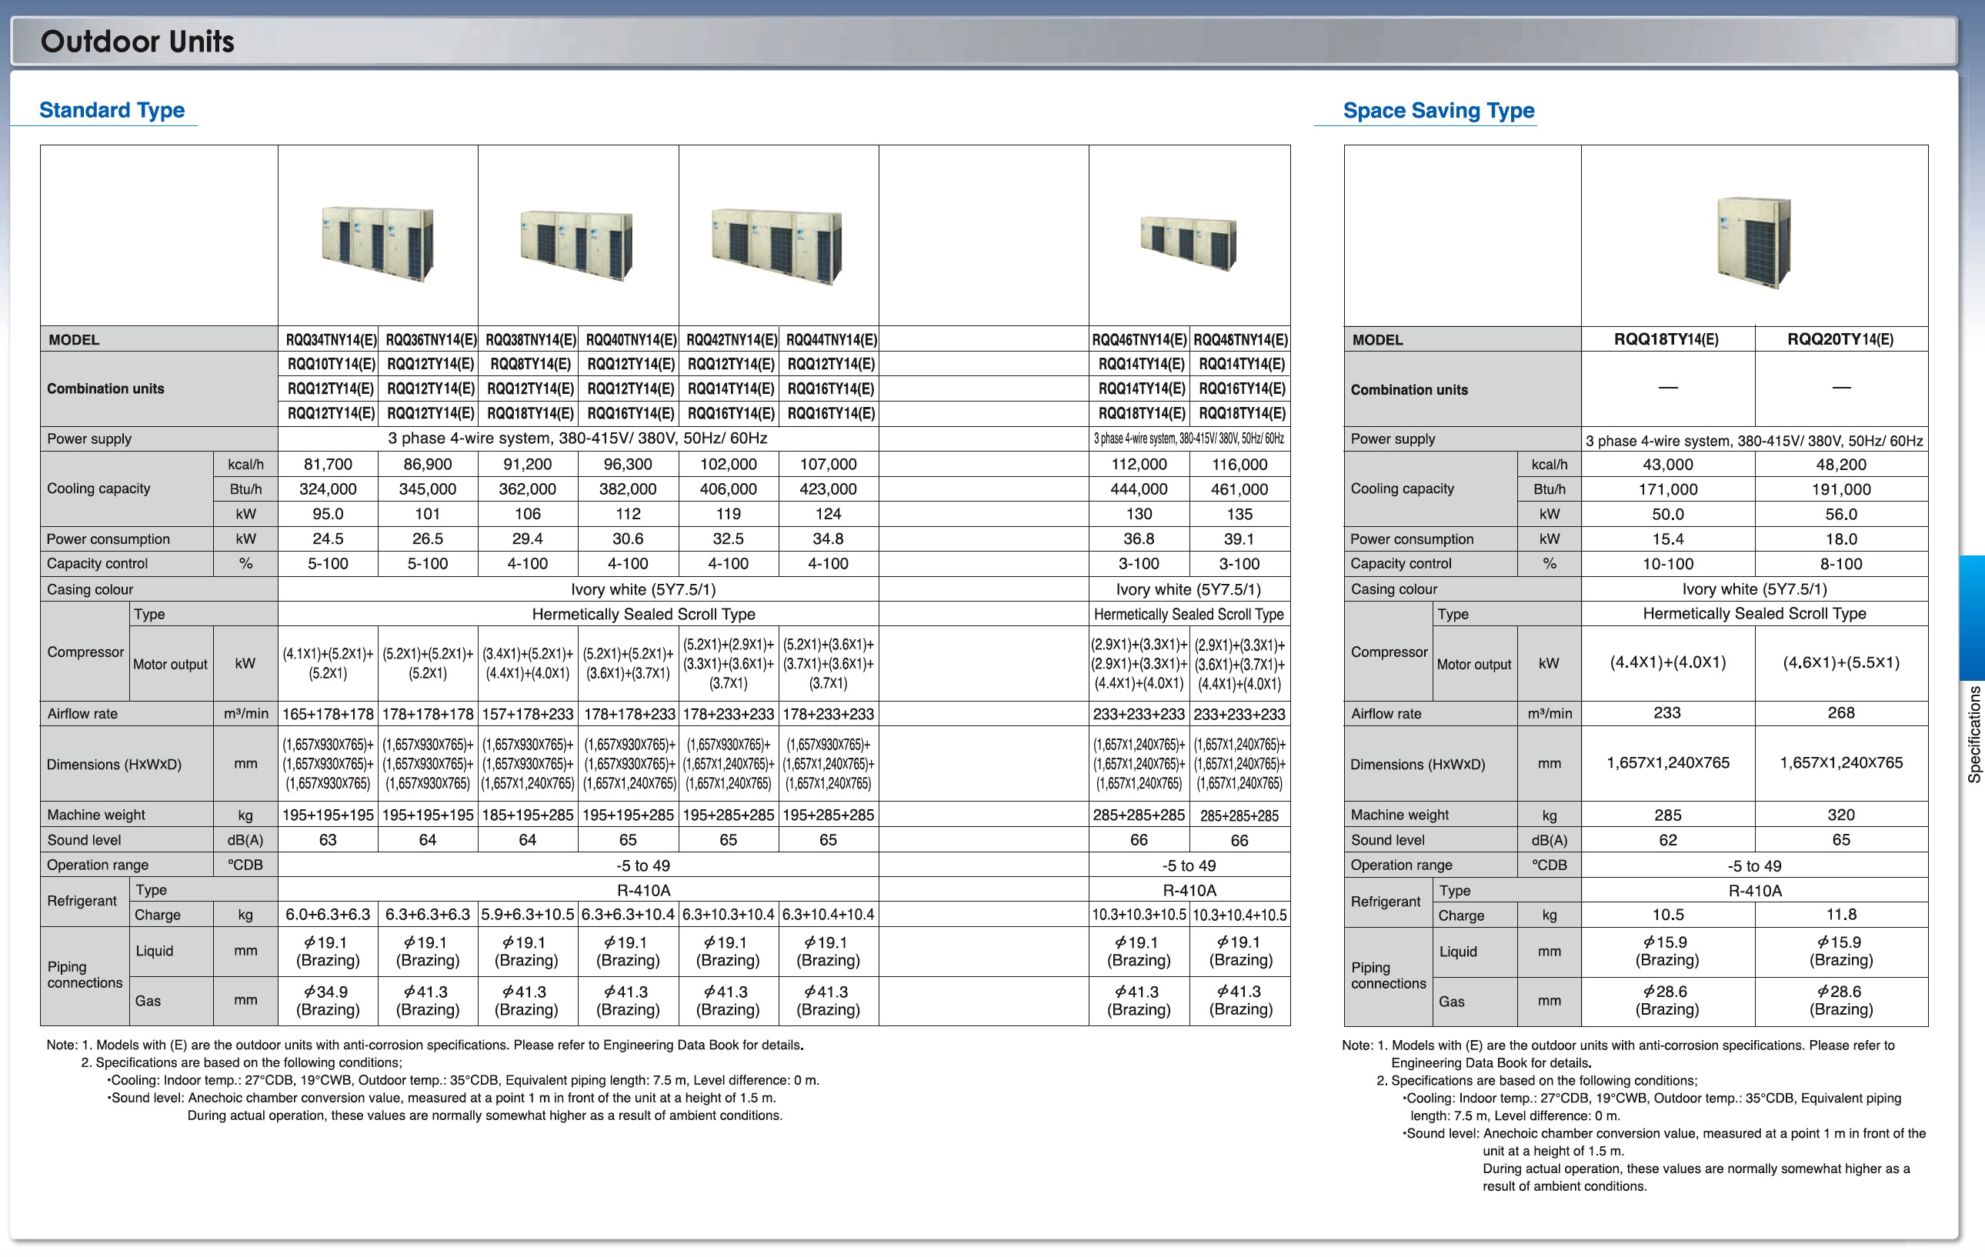Click the RQQ40TNY14(E) model header cell
1985x1257 pixels.
click(x=631, y=339)
